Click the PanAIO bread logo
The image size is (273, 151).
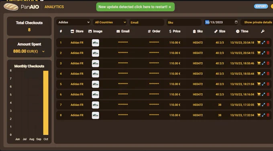(x=11, y=7)
